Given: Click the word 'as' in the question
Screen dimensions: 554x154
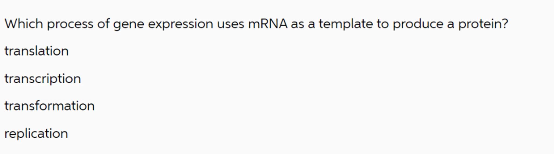Looking at the screenshot, I should click(297, 24).
